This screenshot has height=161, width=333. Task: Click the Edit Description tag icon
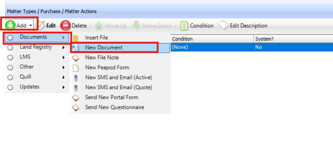(x=224, y=26)
